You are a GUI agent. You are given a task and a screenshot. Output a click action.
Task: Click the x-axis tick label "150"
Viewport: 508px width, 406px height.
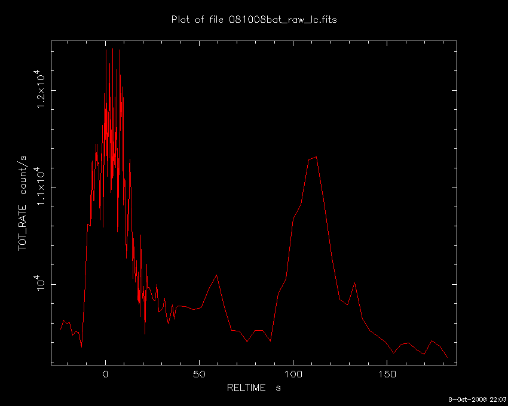pos(387,374)
